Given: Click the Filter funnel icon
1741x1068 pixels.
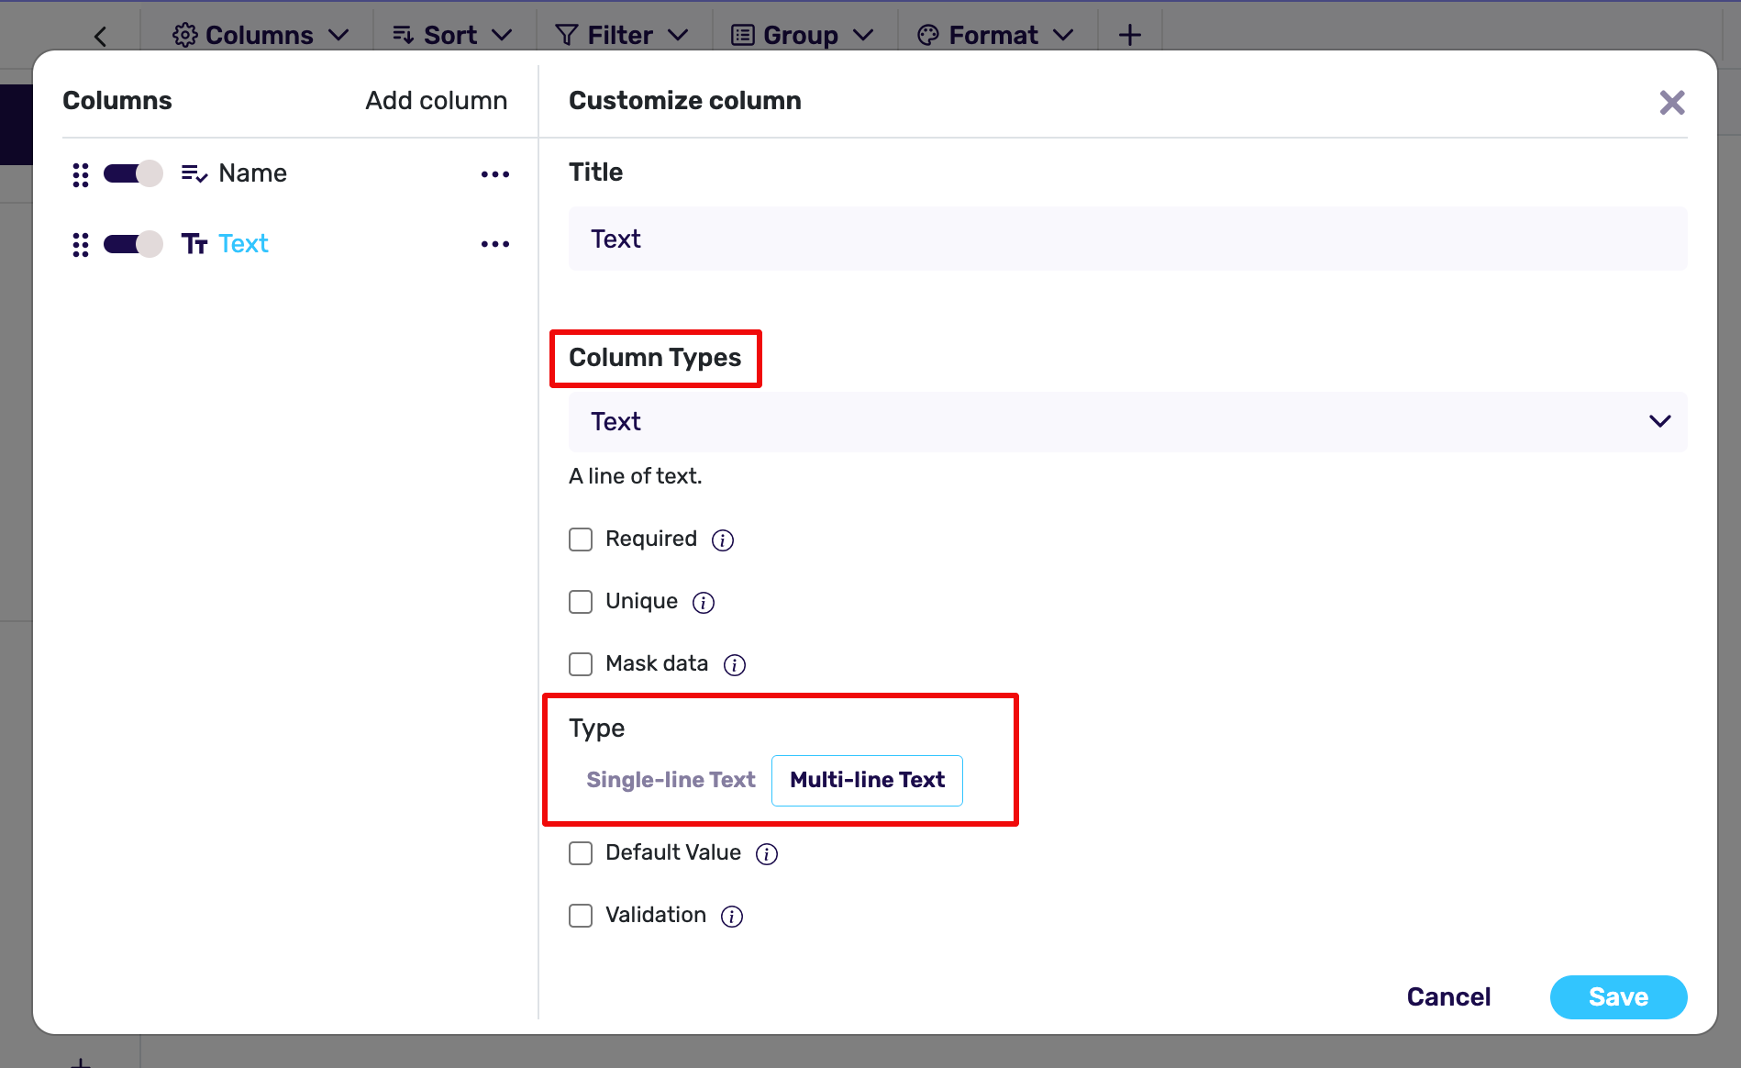Looking at the screenshot, I should (565, 34).
